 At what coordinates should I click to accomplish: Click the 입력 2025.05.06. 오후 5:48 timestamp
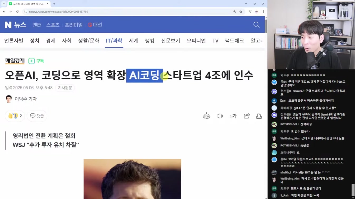pos(29,88)
